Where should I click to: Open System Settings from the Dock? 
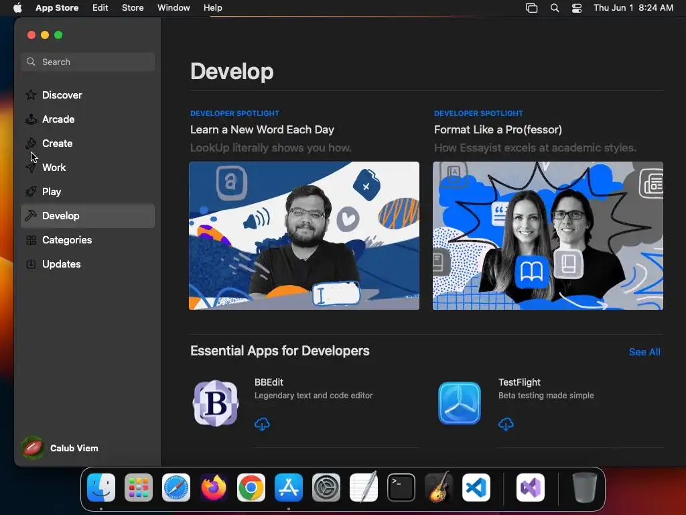pos(326,488)
